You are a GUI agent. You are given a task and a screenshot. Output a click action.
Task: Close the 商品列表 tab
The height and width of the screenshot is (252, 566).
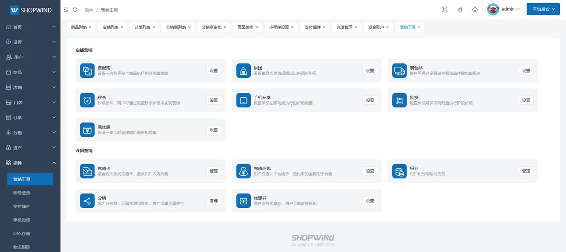pyautogui.click(x=90, y=27)
